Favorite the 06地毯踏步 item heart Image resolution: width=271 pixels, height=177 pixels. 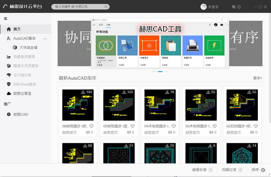pos(92,126)
